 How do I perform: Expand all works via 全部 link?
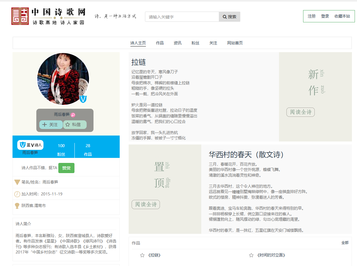point(345,243)
